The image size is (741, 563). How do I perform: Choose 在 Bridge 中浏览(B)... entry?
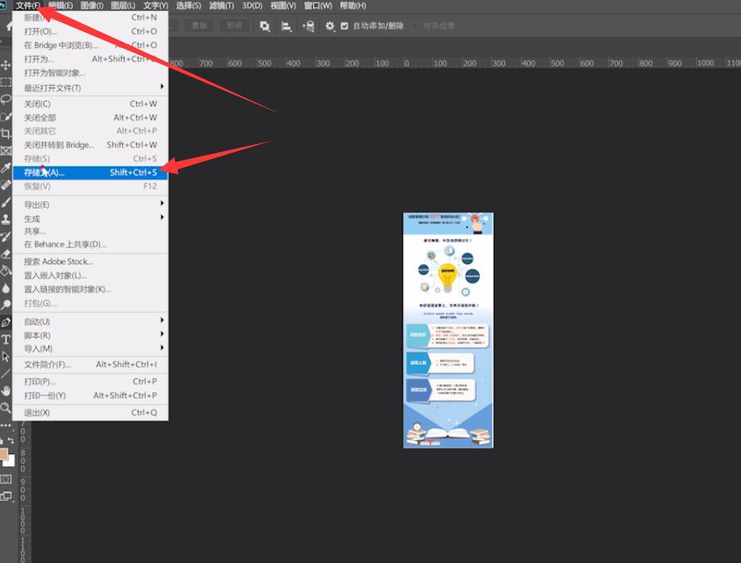tap(90, 45)
